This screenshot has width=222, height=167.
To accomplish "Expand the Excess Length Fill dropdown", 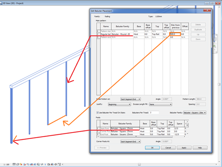I will tap(160, 104).
